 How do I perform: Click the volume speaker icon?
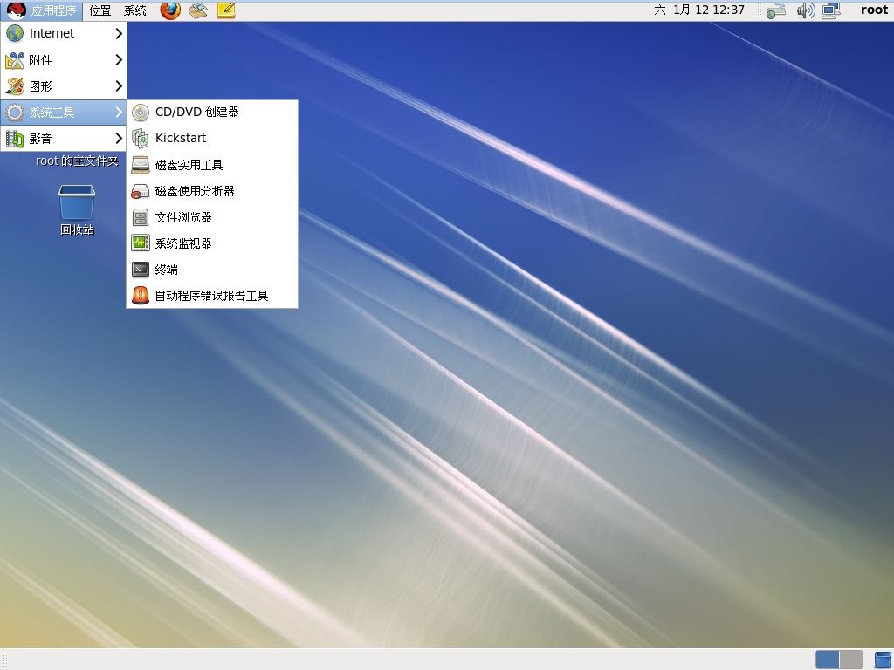(806, 10)
